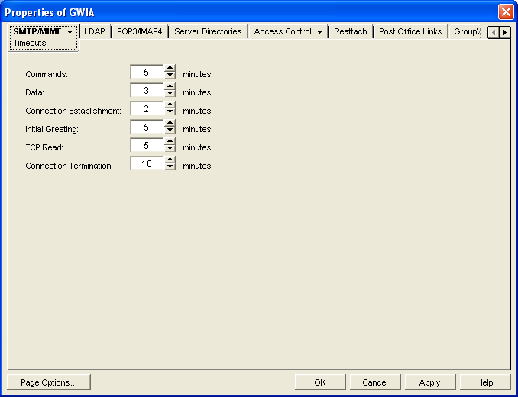The height and width of the screenshot is (397, 518).
Task: Click the TCP Read label text
Action: 44,147
